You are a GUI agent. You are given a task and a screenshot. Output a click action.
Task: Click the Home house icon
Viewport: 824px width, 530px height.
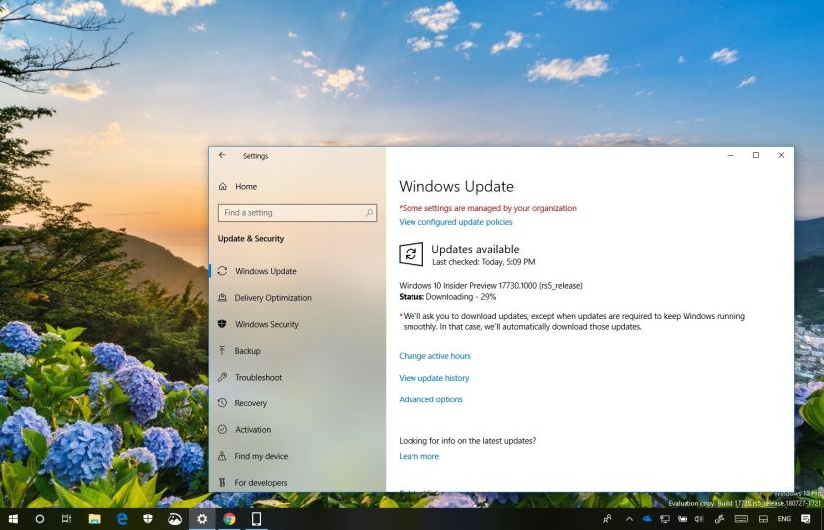222,186
